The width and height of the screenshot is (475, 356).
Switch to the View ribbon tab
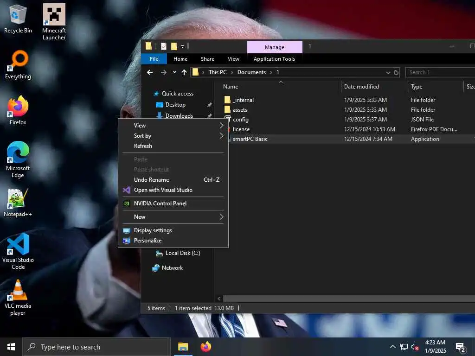click(x=234, y=59)
